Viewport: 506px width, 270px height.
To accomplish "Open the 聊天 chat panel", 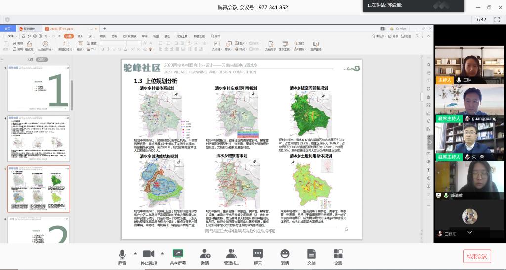I will tap(258, 254).
